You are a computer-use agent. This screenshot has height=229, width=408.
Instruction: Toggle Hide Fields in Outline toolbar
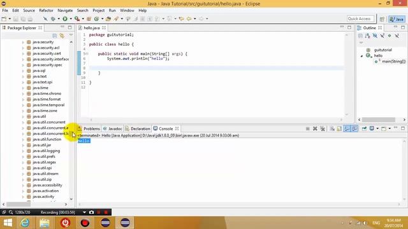[375, 36]
